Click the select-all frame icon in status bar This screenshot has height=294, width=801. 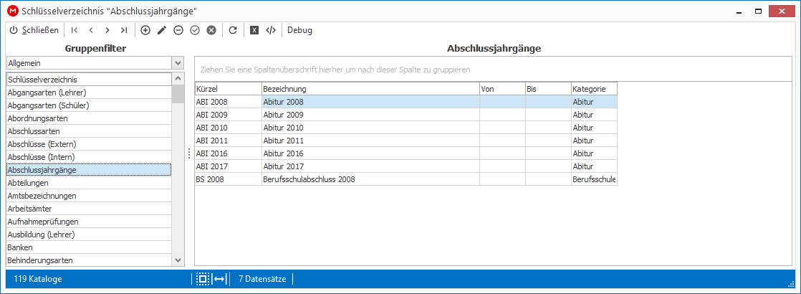tap(202, 279)
